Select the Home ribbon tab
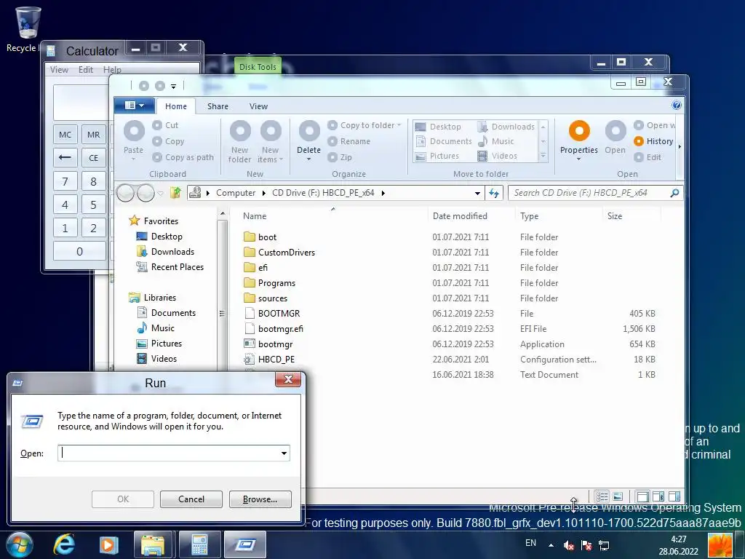The height and width of the screenshot is (559, 745). click(x=176, y=106)
